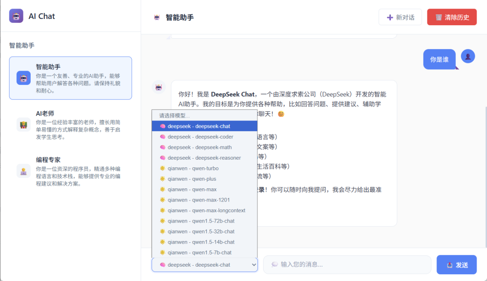This screenshot has width=487, height=281.
Task: Click the sun icon of qwen-turbo option
Action: [162, 168]
